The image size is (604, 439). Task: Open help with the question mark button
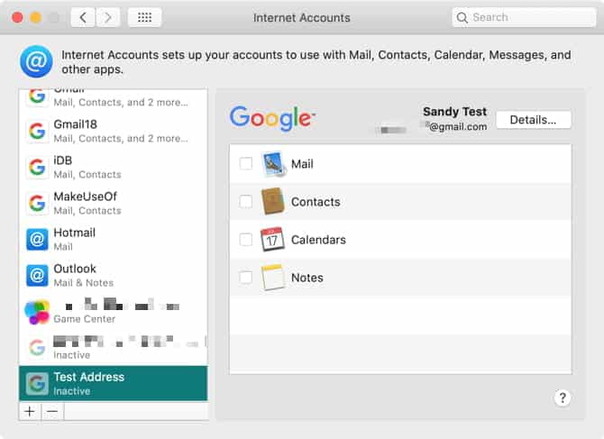563,398
